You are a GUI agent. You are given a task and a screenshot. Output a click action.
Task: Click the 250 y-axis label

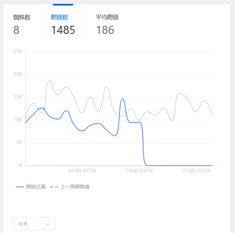18,51
